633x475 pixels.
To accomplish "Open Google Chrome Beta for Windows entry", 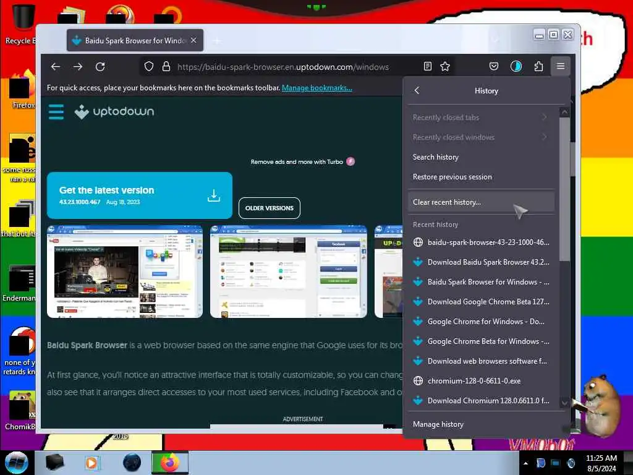I will [481, 341].
